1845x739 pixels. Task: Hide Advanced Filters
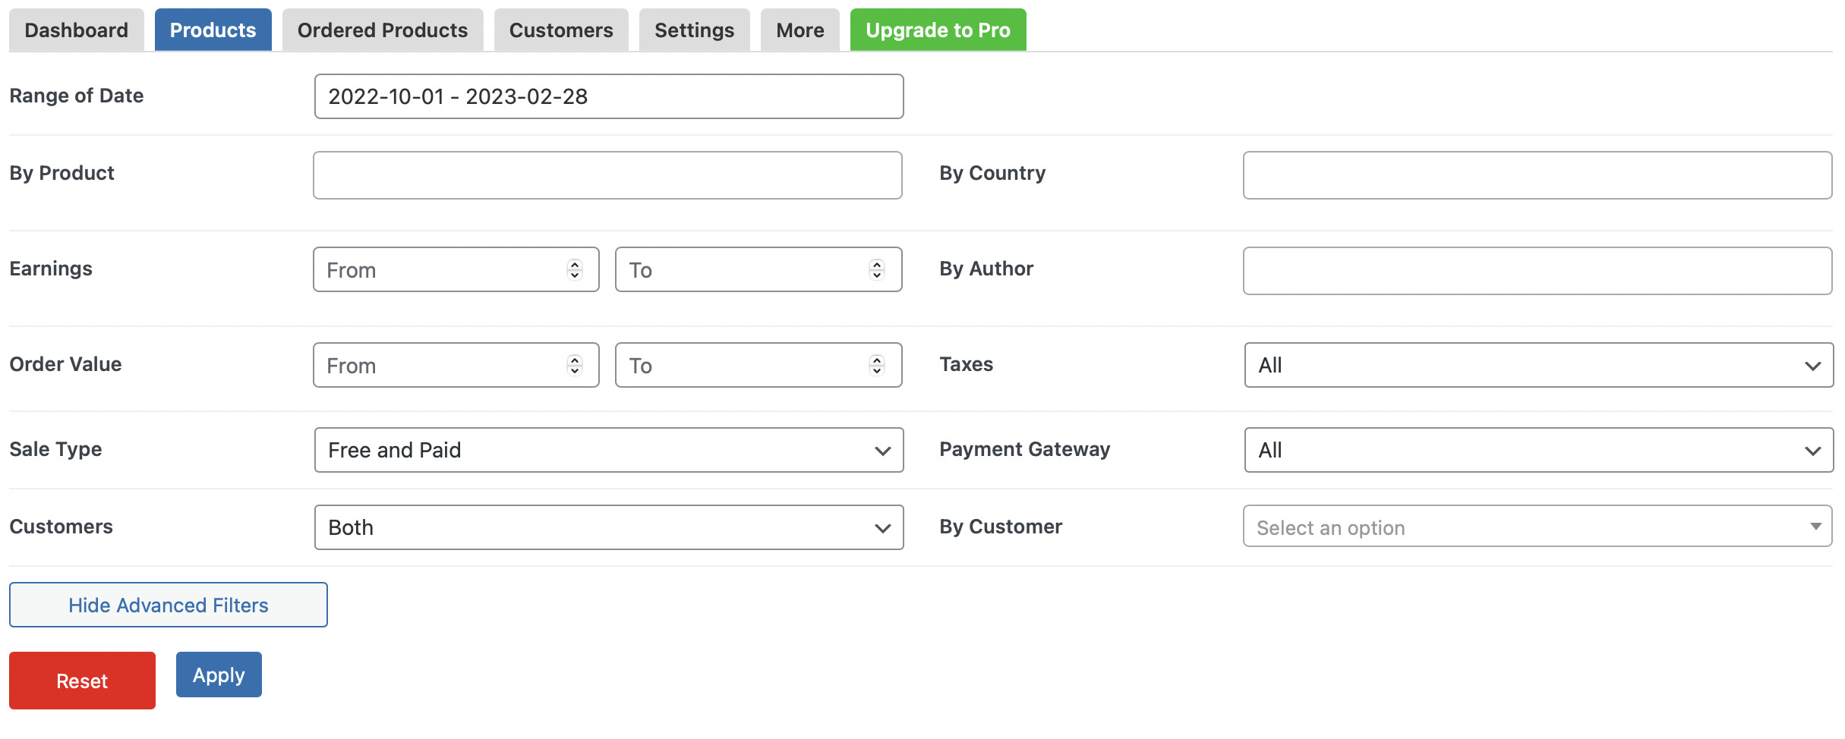coord(169,605)
